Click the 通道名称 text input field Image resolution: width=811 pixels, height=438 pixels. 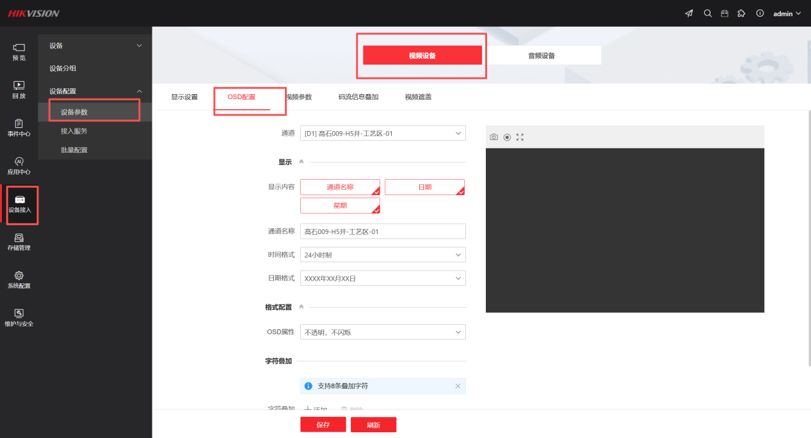point(383,231)
